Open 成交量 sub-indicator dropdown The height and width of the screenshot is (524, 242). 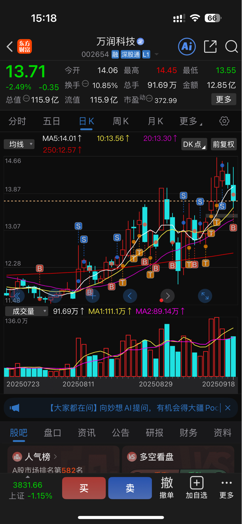[27, 311]
